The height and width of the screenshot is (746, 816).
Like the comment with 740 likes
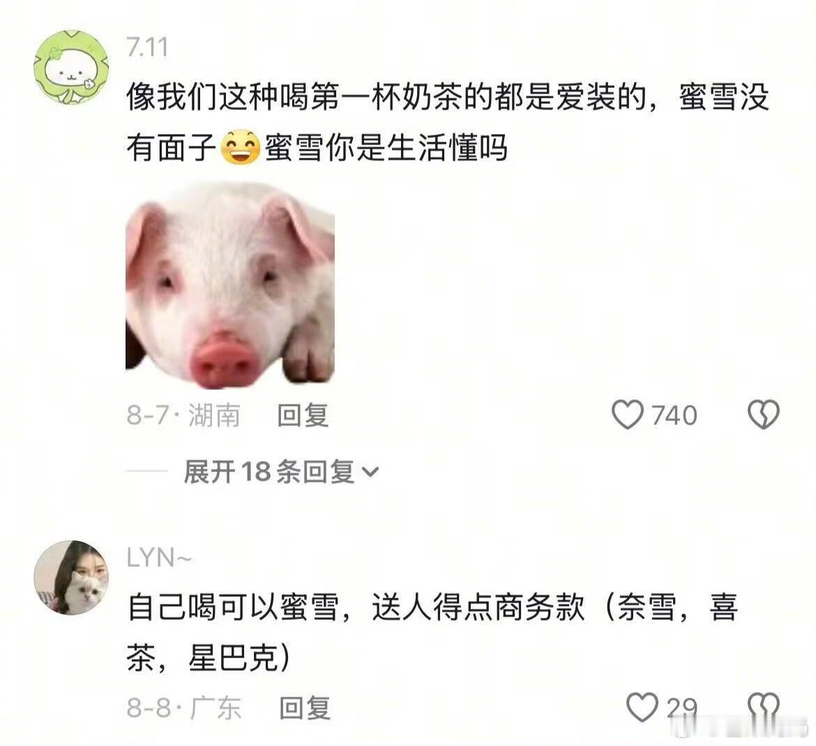click(x=628, y=415)
